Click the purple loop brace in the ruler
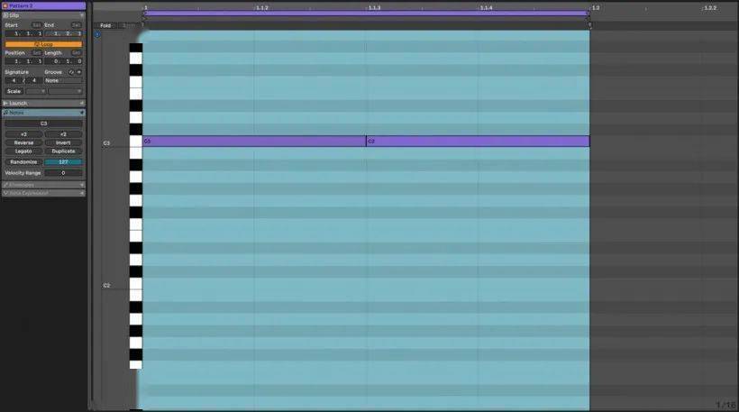This screenshot has width=739, height=412. pos(365,14)
